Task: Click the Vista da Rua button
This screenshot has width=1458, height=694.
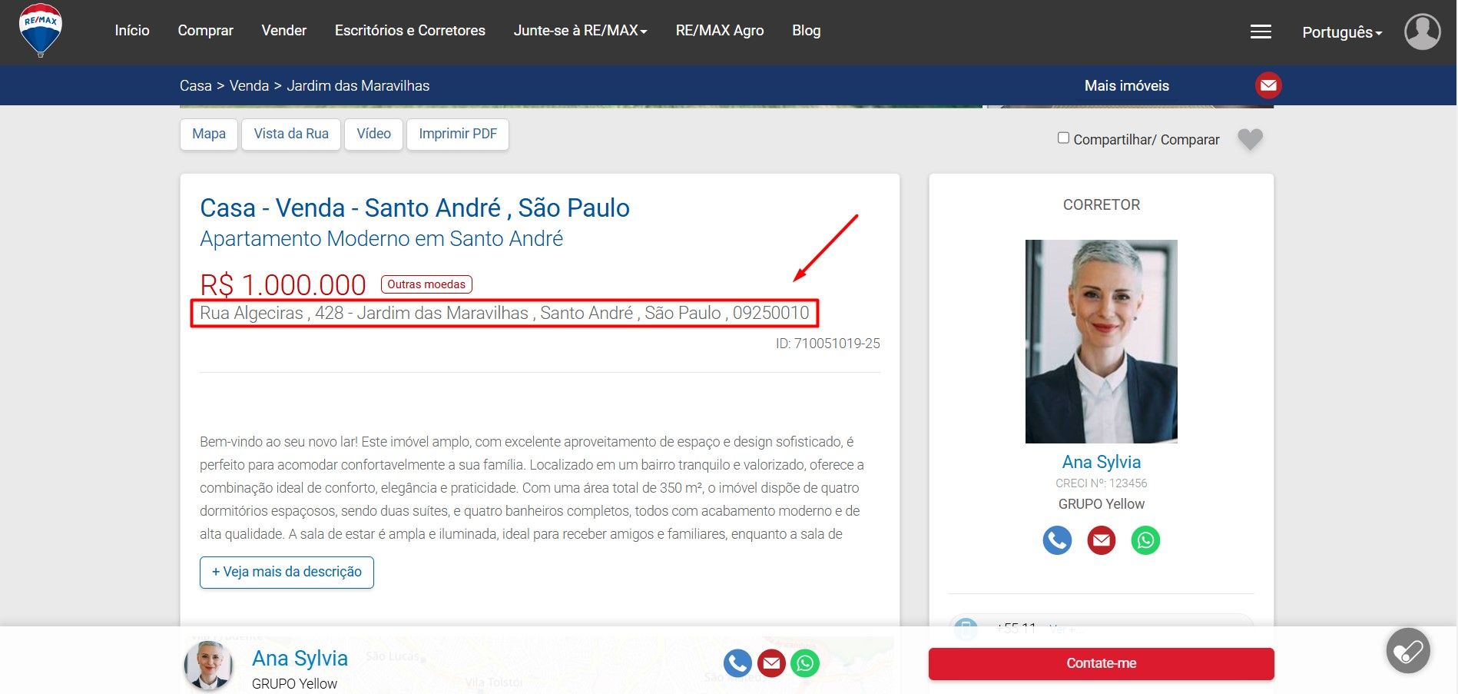Action: click(291, 134)
